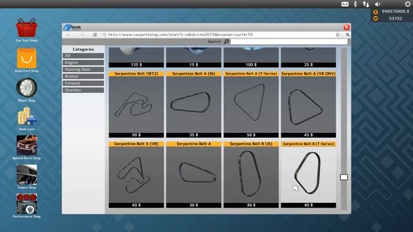Click the browser wrench settings icon
Screen dimensions: 413x232
tap(347, 35)
